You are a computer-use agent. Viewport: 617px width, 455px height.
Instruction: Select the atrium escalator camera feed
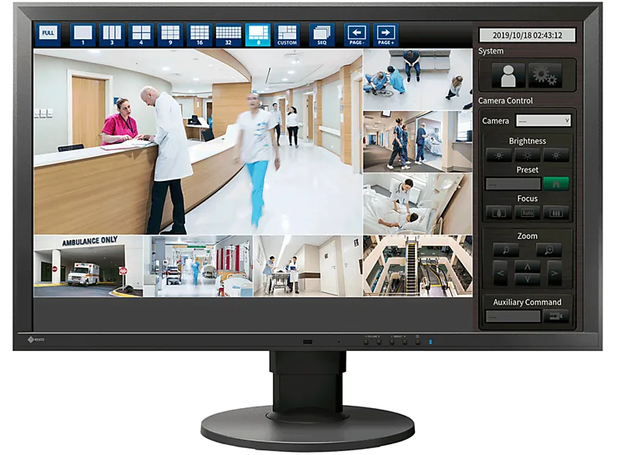[x=417, y=266]
